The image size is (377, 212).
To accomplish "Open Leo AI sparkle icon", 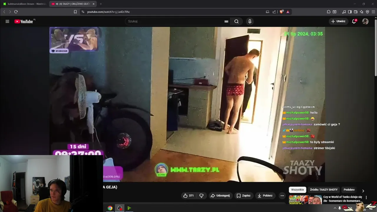I will click(361, 12).
